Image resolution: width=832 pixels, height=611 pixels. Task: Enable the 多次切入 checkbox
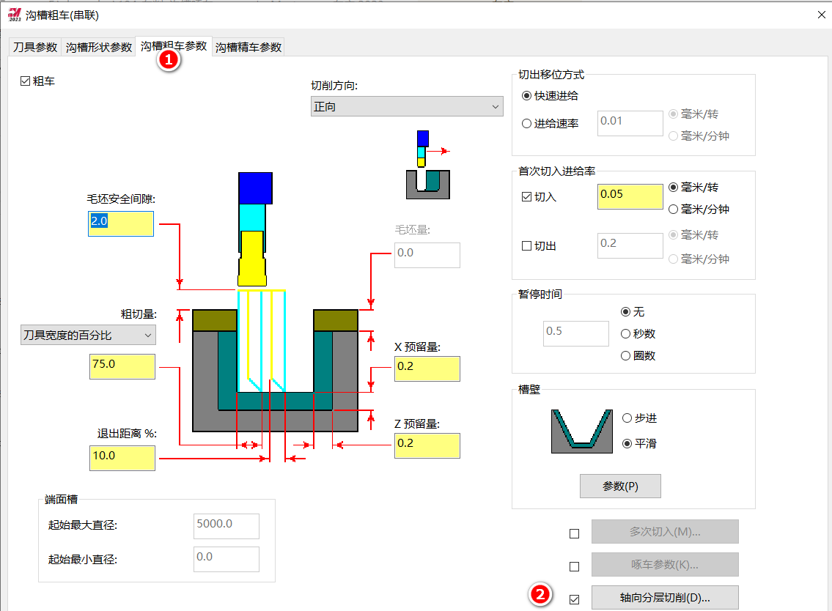[x=574, y=533]
